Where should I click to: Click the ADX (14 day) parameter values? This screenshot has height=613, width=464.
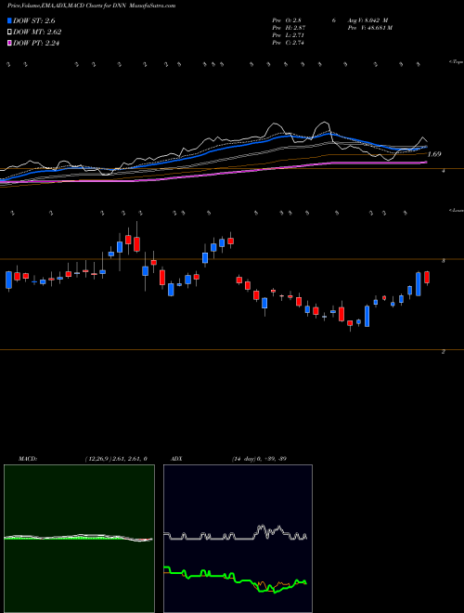click(259, 459)
